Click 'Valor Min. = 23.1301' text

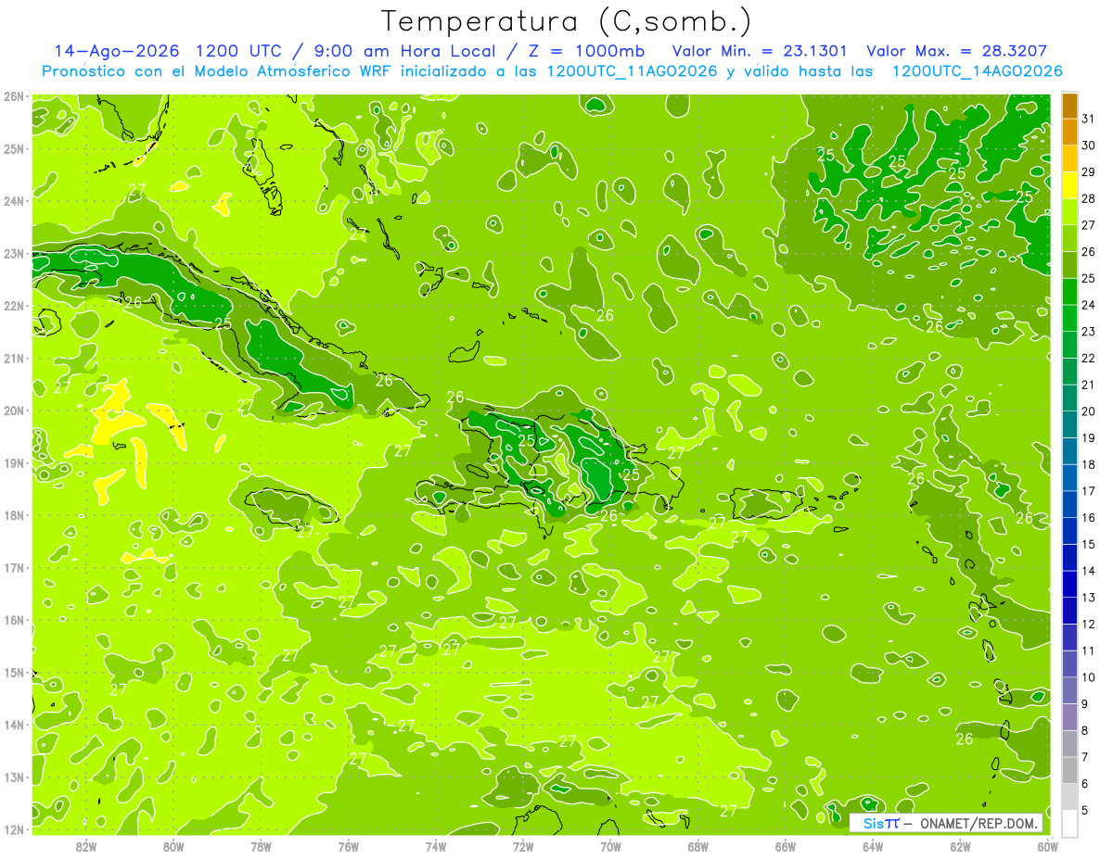click(x=760, y=51)
